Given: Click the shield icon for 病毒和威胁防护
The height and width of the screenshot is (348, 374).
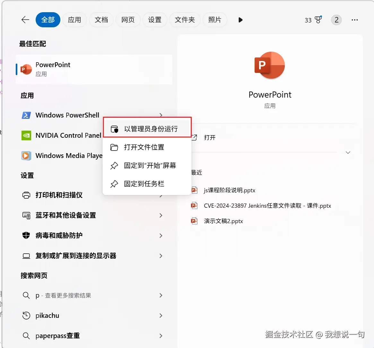Looking at the screenshot, I should click(x=26, y=236).
